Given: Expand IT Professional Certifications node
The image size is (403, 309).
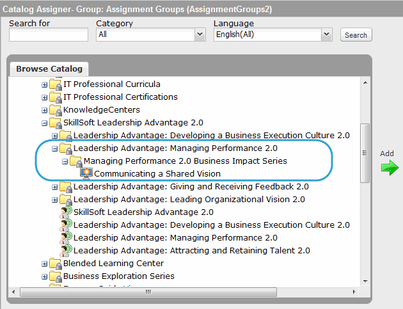Looking at the screenshot, I should pyautogui.click(x=45, y=97).
